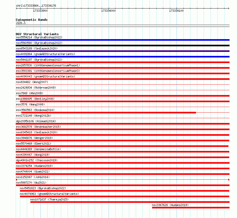237x218 pixels.
Task: Click the shortened red bar of esv3560563
Action: [x=109, y=113]
